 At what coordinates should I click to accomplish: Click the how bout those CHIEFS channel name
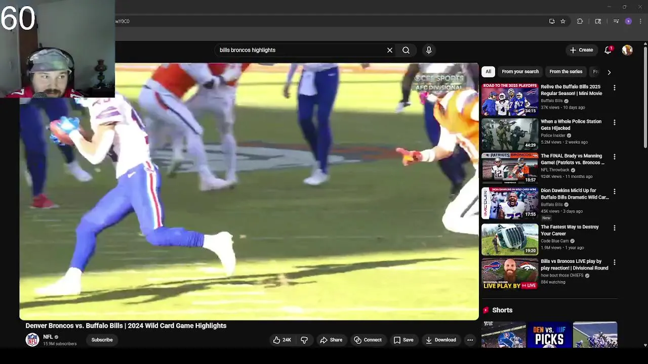562,276
